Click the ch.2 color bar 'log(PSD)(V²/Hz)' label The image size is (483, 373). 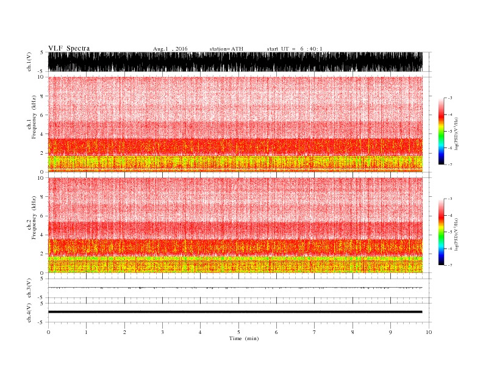pyautogui.click(x=456, y=234)
